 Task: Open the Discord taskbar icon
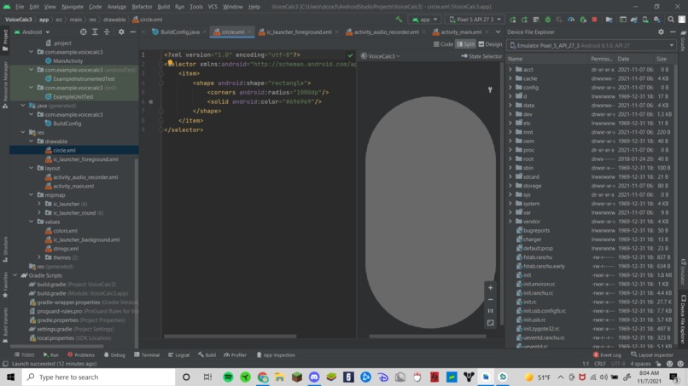click(x=314, y=377)
